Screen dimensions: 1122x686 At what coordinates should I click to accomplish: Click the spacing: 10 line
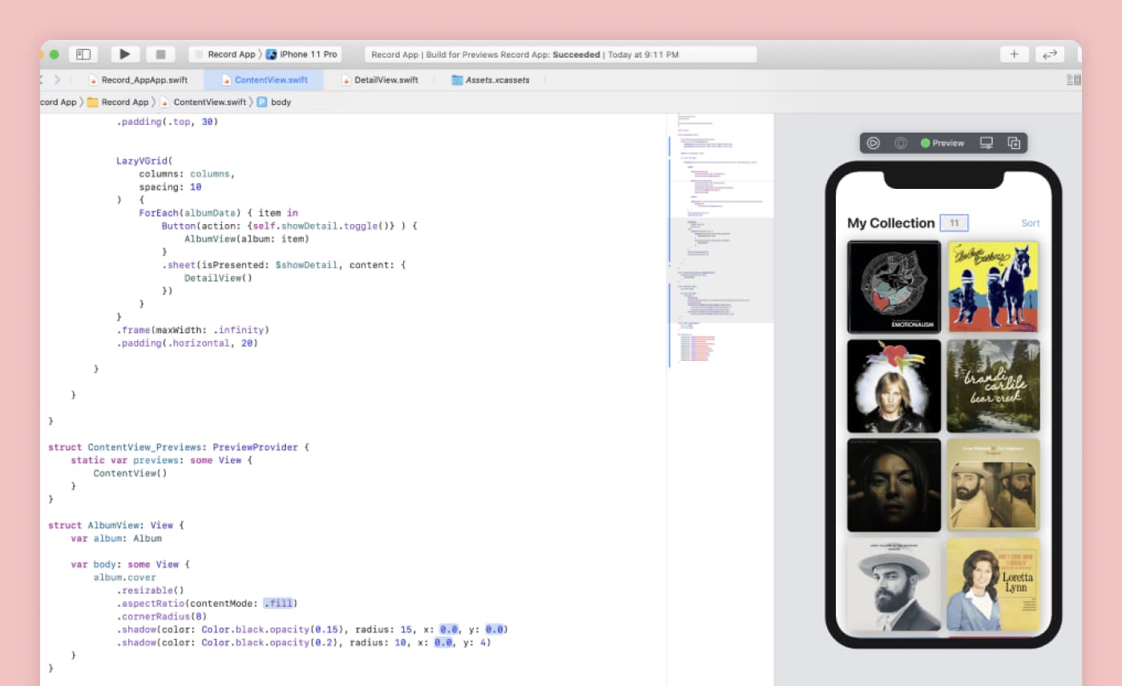(x=170, y=187)
